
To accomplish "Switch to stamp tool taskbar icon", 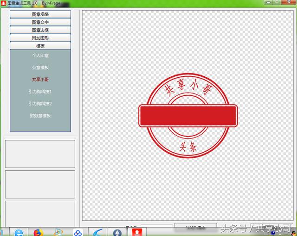I will tap(137, 232).
